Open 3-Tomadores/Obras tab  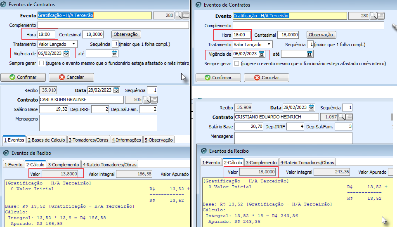89,140
